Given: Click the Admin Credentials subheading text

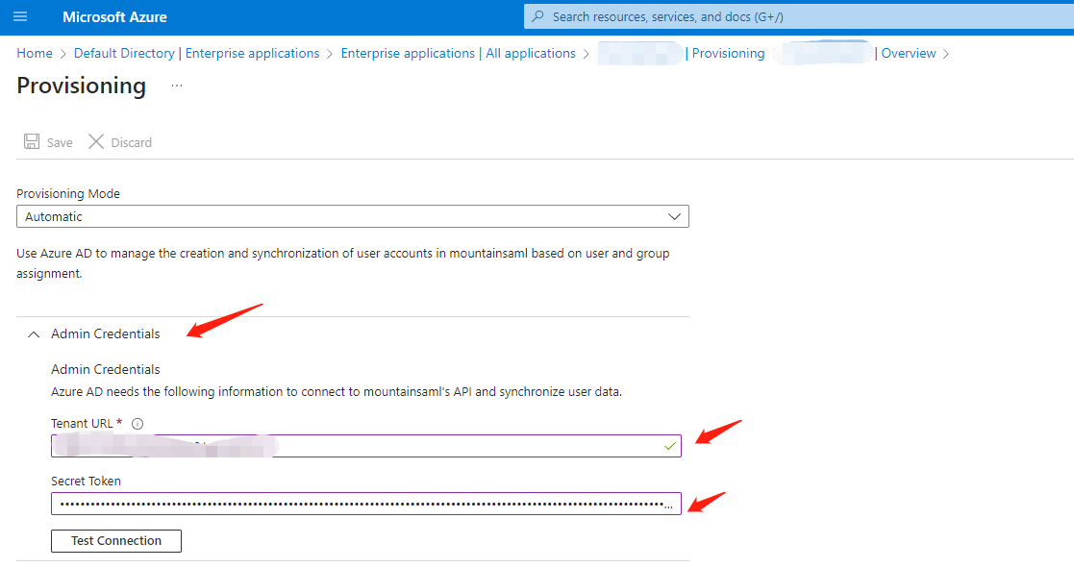Looking at the screenshot, I should (106, 370).
